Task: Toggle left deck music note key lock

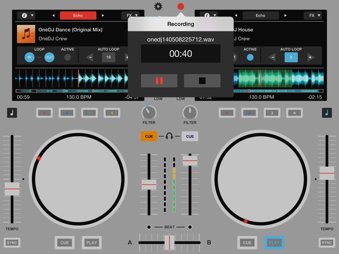Action: (12, 113)
